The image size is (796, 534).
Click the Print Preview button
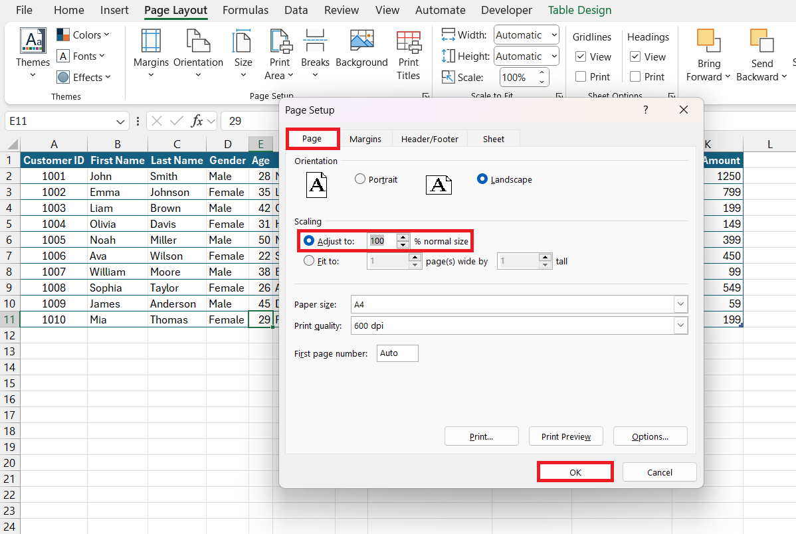(565, 436)
